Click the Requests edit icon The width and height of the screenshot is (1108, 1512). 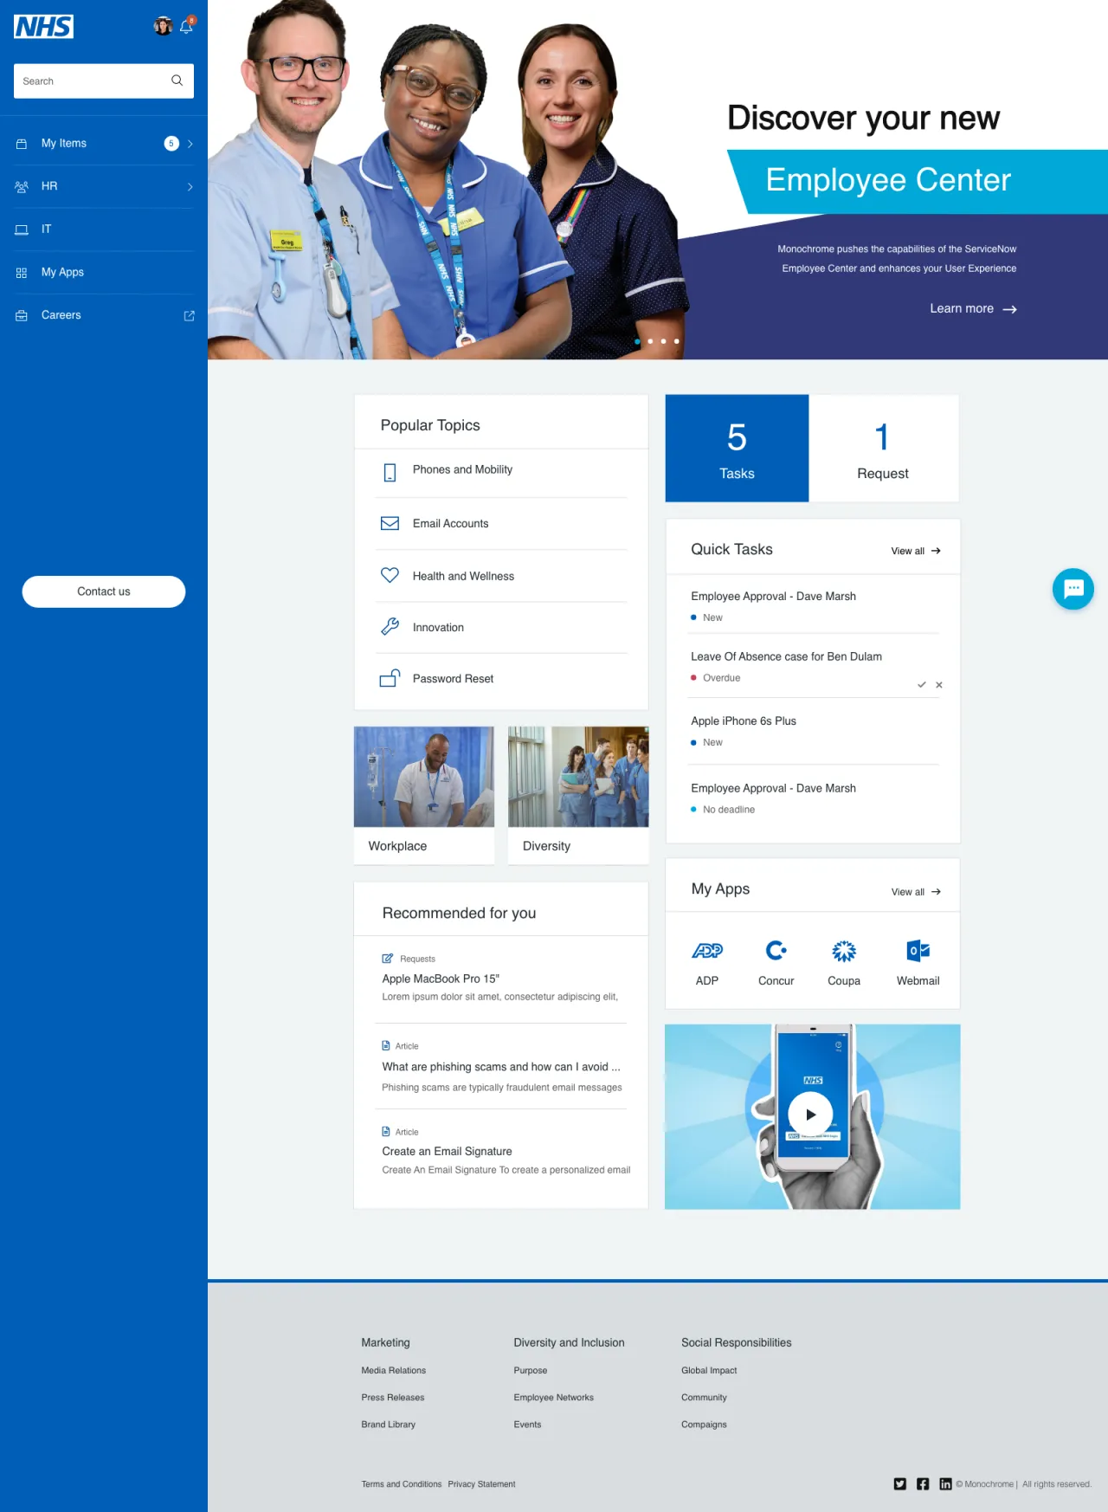388,959
